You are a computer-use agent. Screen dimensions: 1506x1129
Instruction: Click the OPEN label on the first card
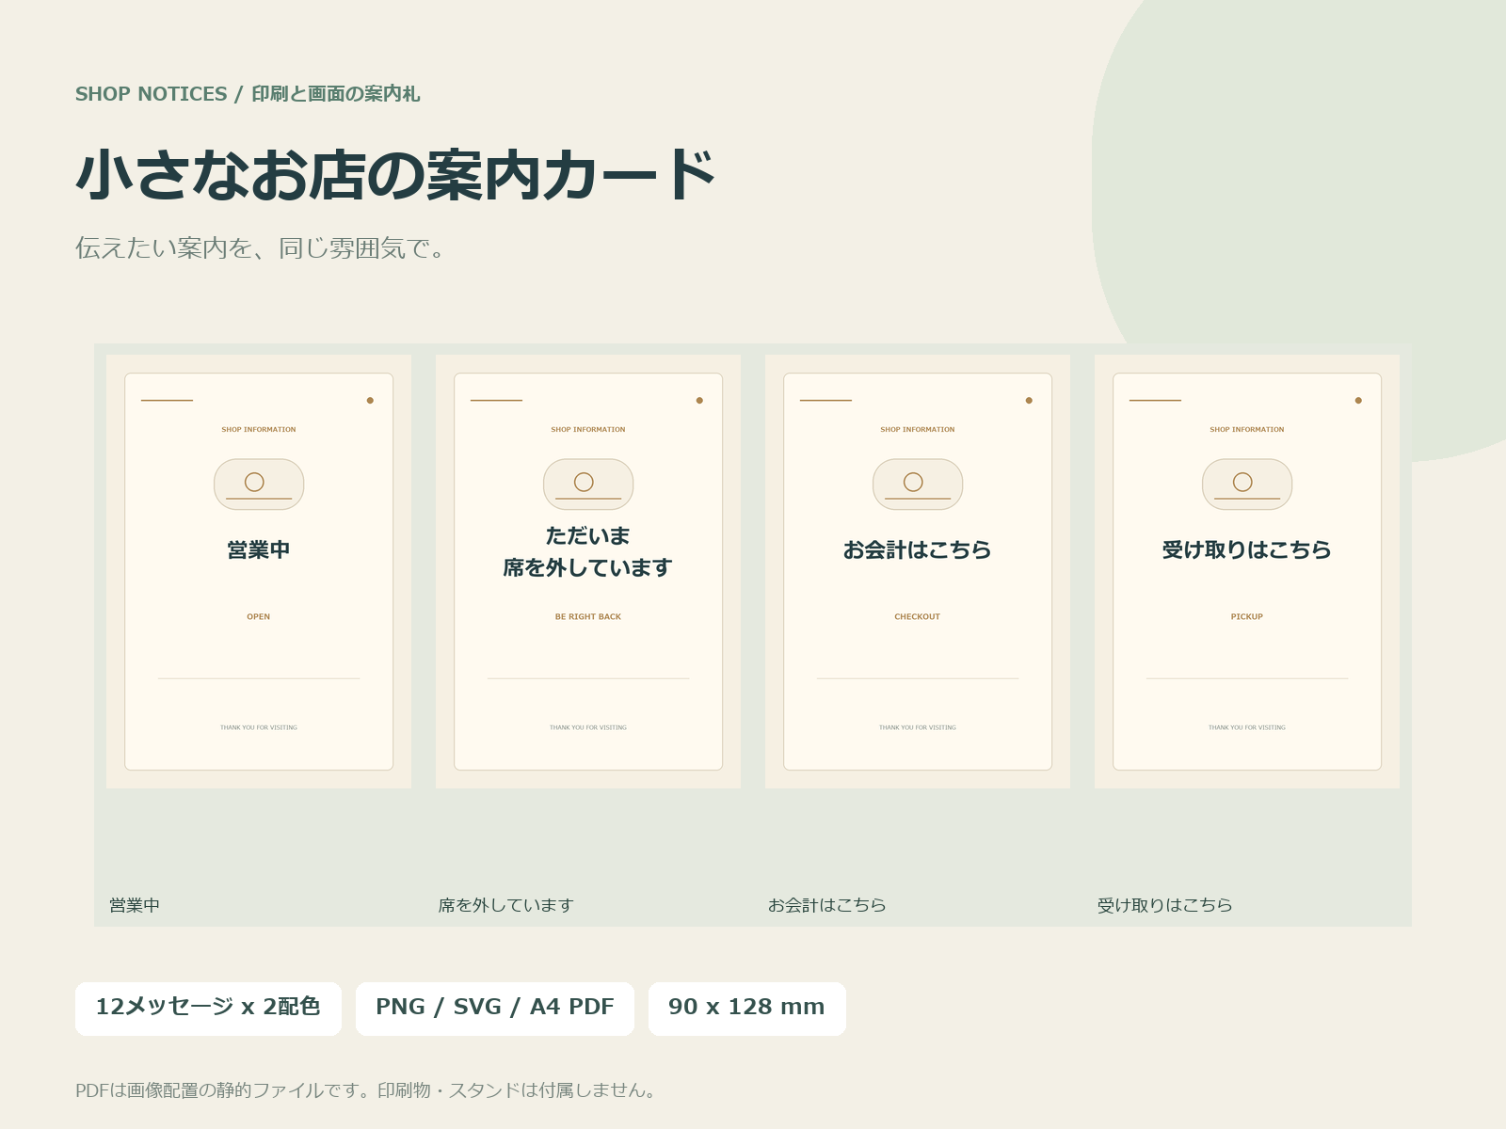pos(259,617)
